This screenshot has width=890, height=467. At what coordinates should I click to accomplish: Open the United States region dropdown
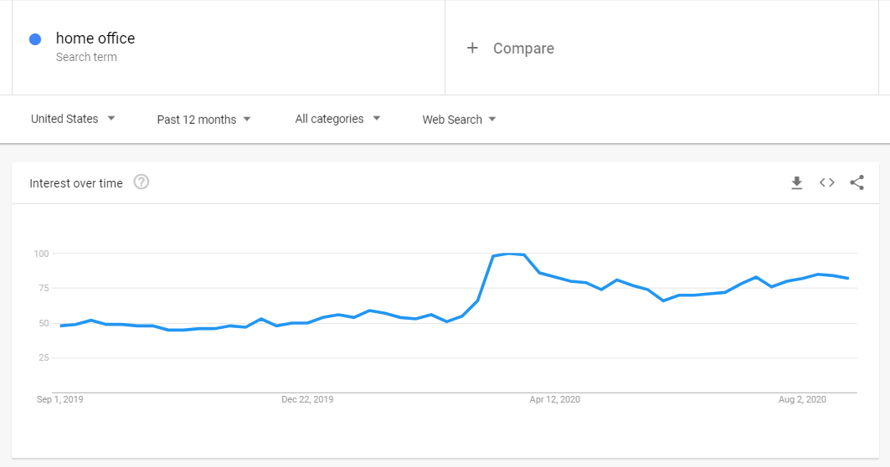point(73,119)
